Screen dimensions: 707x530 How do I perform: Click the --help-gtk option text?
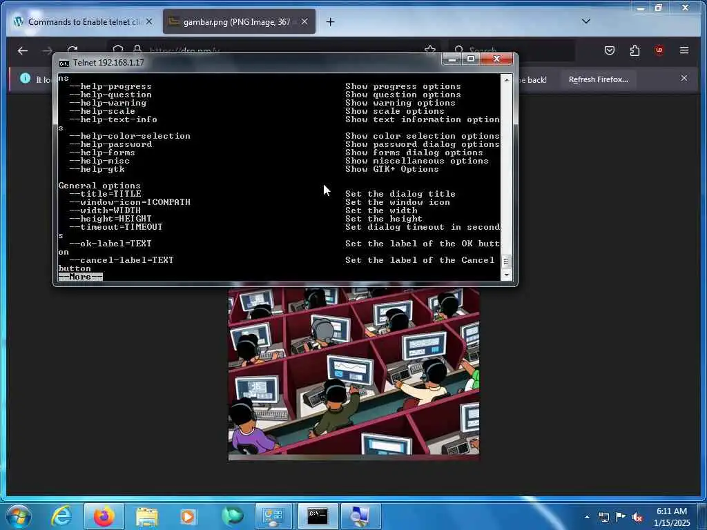[x=97, y=169]
